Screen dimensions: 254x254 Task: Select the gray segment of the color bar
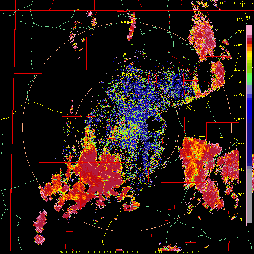[x=249, y=196]
